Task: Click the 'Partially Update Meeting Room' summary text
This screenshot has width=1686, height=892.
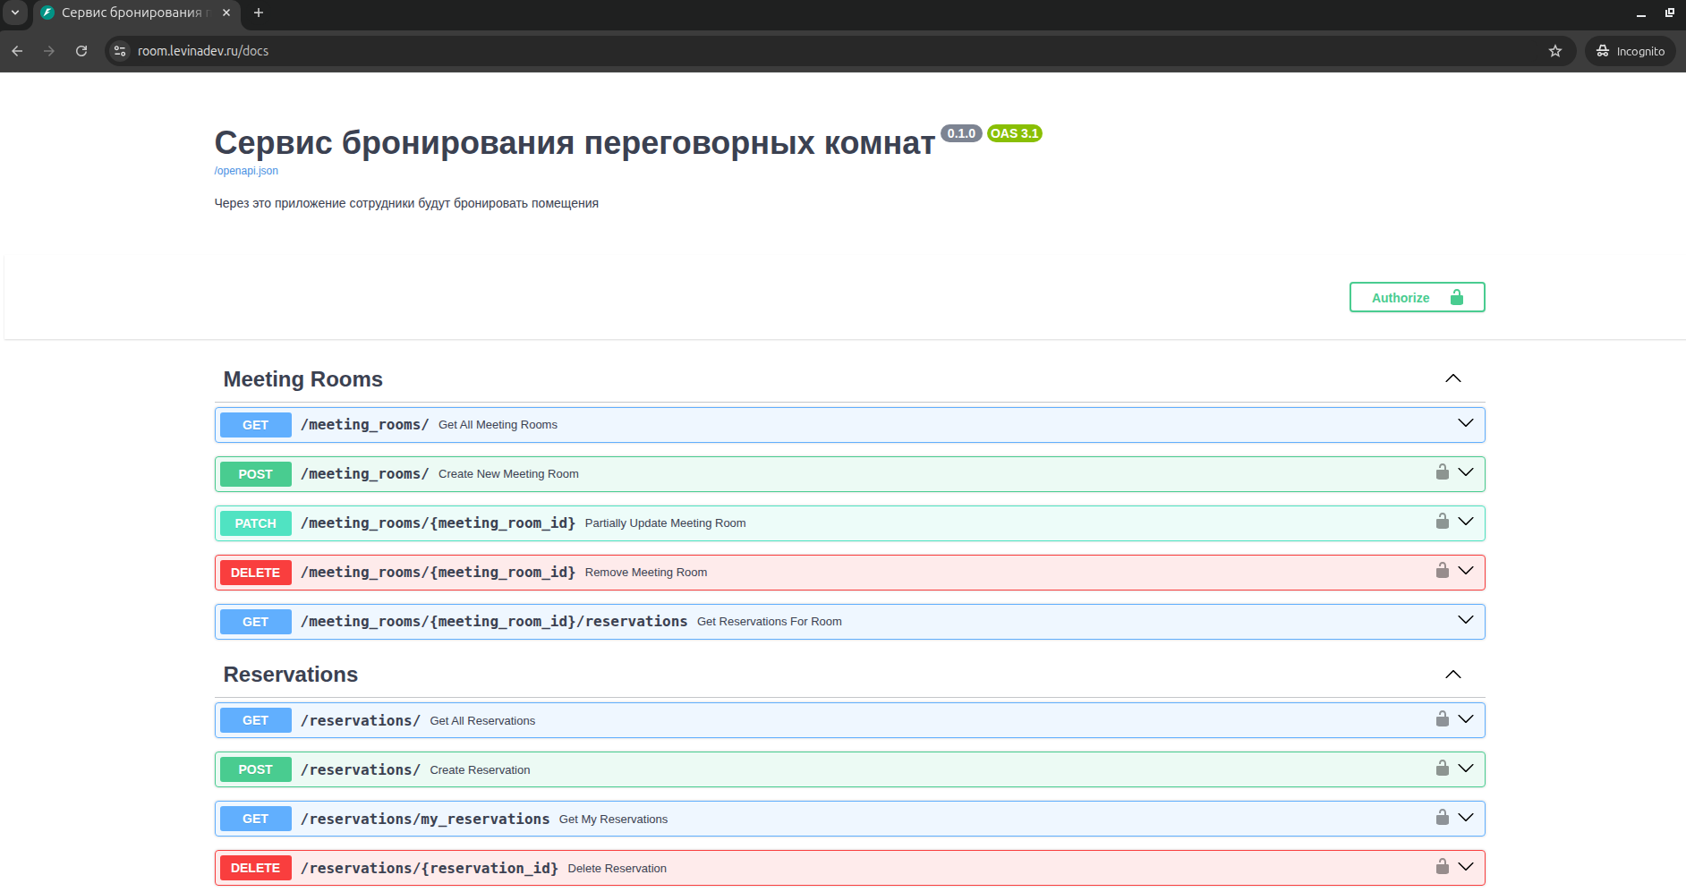Action: [666, 523]
